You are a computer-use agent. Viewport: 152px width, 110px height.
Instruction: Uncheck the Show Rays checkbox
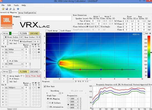[45, 86]
